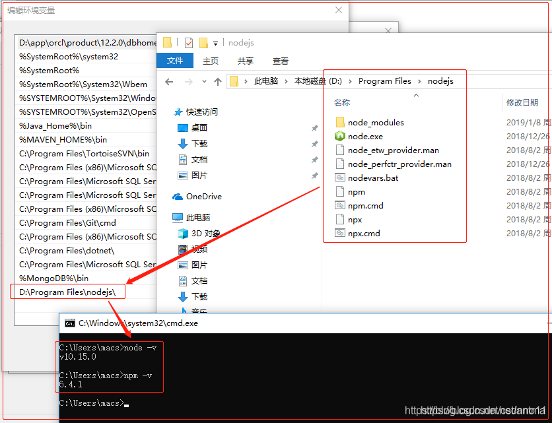This screenshot has width=552, height=423.
Task: Select the %Java_Home%\bin path entry
Action: pos(86,125)
